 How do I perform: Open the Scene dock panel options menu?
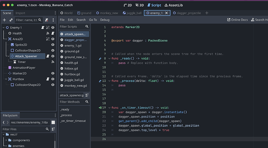[x=55, y=13]
